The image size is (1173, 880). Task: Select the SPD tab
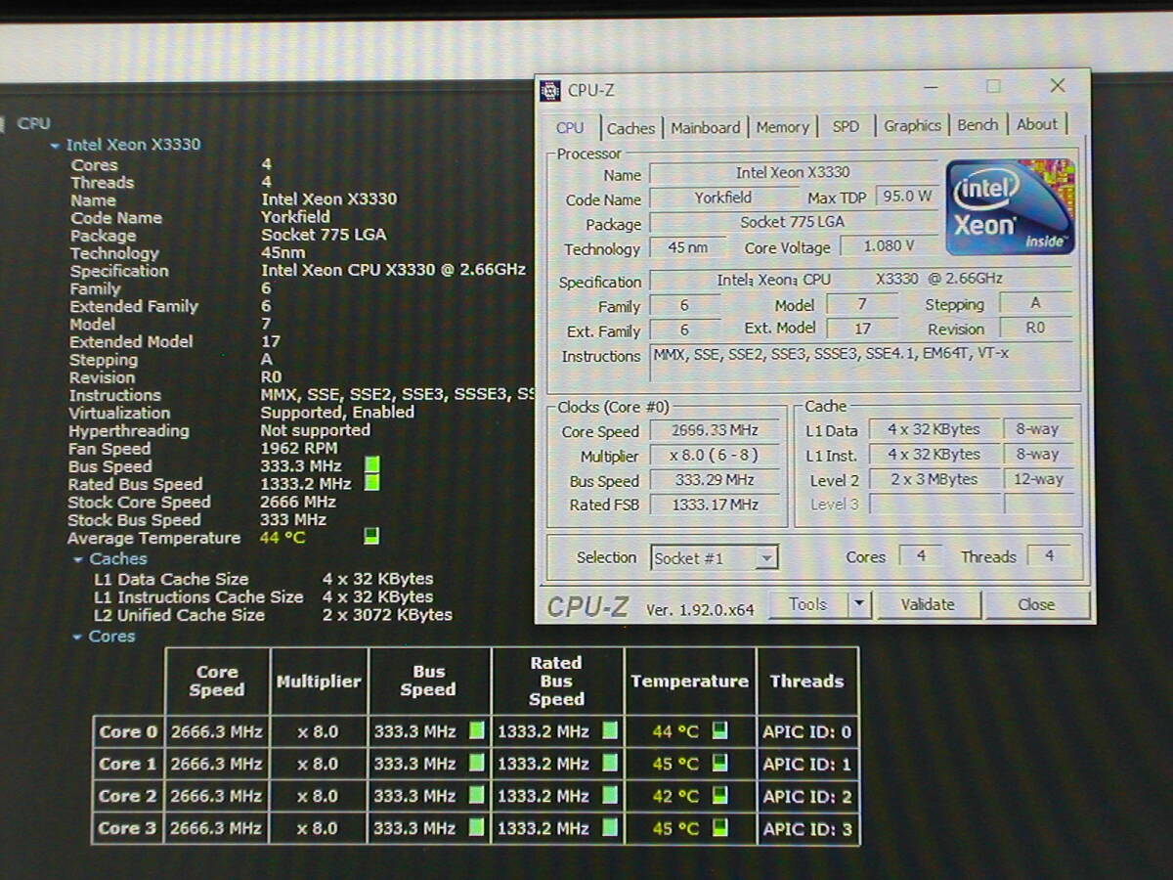point(846,126)
